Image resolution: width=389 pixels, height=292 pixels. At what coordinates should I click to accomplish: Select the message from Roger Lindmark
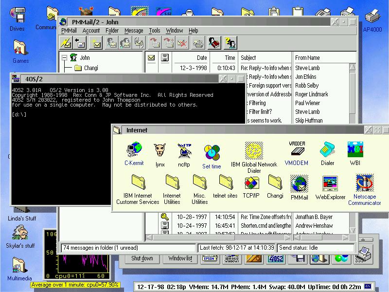311,94
